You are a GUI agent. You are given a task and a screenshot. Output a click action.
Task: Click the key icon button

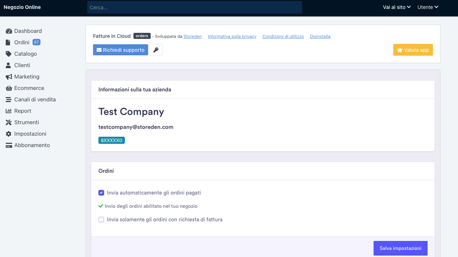point(156,50)
